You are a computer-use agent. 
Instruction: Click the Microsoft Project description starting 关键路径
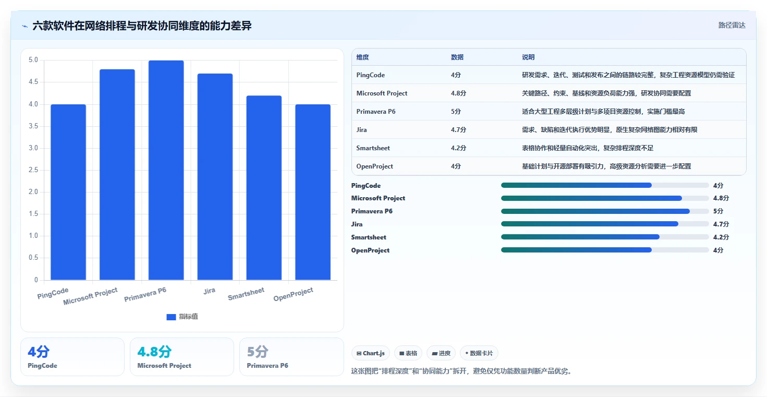click(x=606, y=93)
